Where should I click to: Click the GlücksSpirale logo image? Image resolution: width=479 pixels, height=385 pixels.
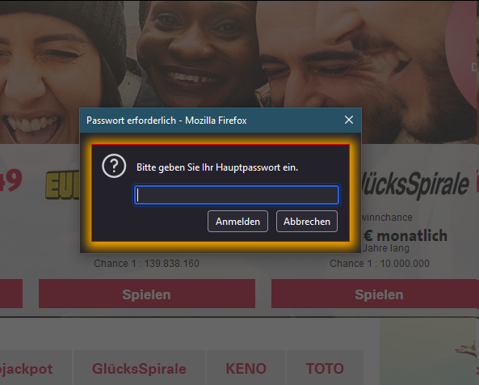(415, 184)
